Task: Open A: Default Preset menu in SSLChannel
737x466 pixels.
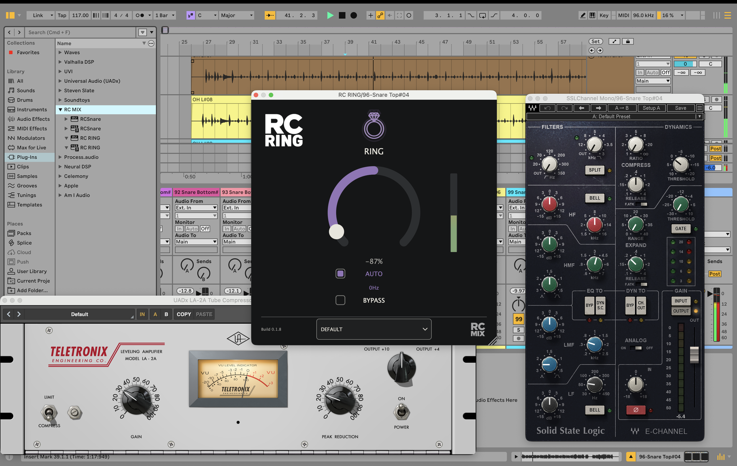Action: click(615, 117)
